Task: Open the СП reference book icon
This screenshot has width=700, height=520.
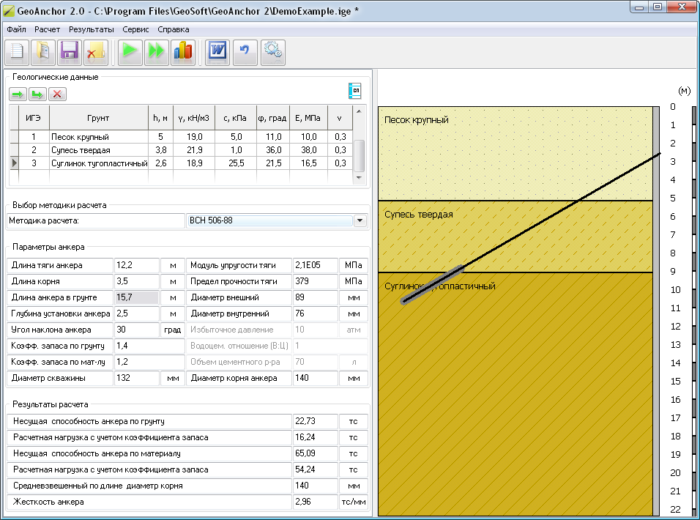Action: point(356,91)
